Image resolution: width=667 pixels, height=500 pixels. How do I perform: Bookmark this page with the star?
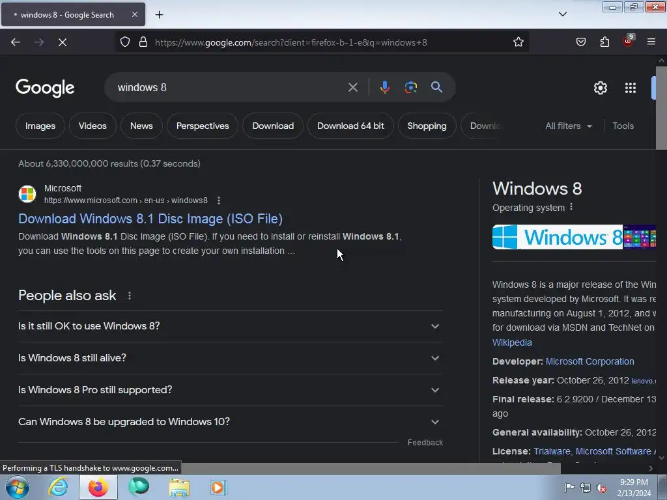click(518, 42)
